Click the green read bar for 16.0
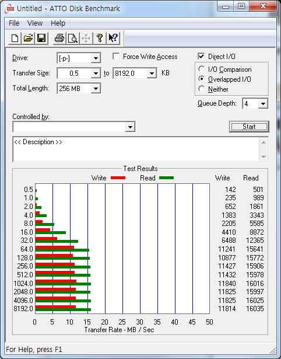Viewport: 281px width, 359px height. point(51,232)
